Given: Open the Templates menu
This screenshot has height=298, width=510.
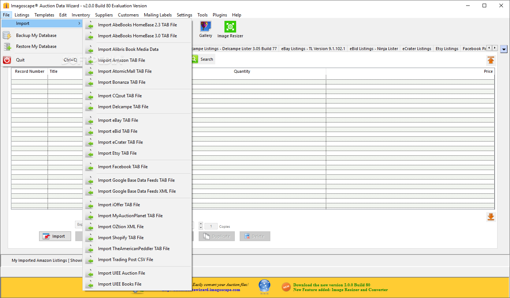Looking at the screenshot, I should click(44, 15).
